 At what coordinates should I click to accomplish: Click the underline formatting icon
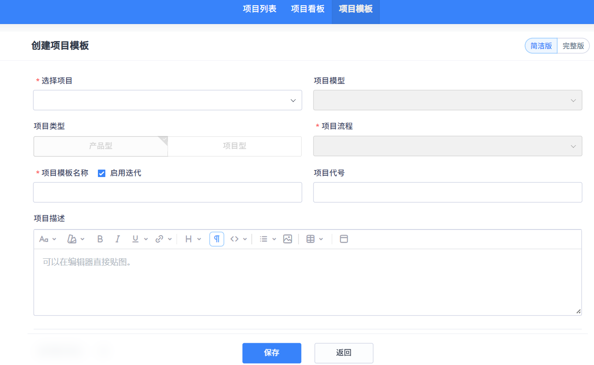tap(135, 239)
